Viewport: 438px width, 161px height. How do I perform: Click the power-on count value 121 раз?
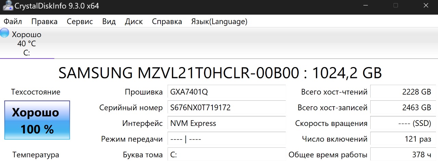click(x=402, y=139)
